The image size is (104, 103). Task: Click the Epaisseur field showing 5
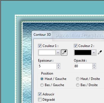pyautogui.click(x=47, y=66)
